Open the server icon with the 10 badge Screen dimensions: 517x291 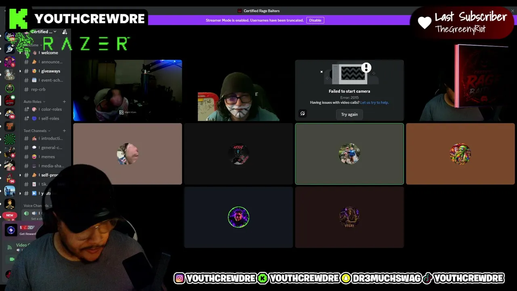pos(10,114)
